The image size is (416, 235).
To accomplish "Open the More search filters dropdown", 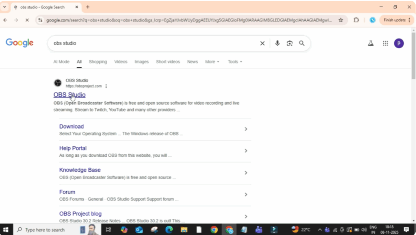I will pos(212,61).
